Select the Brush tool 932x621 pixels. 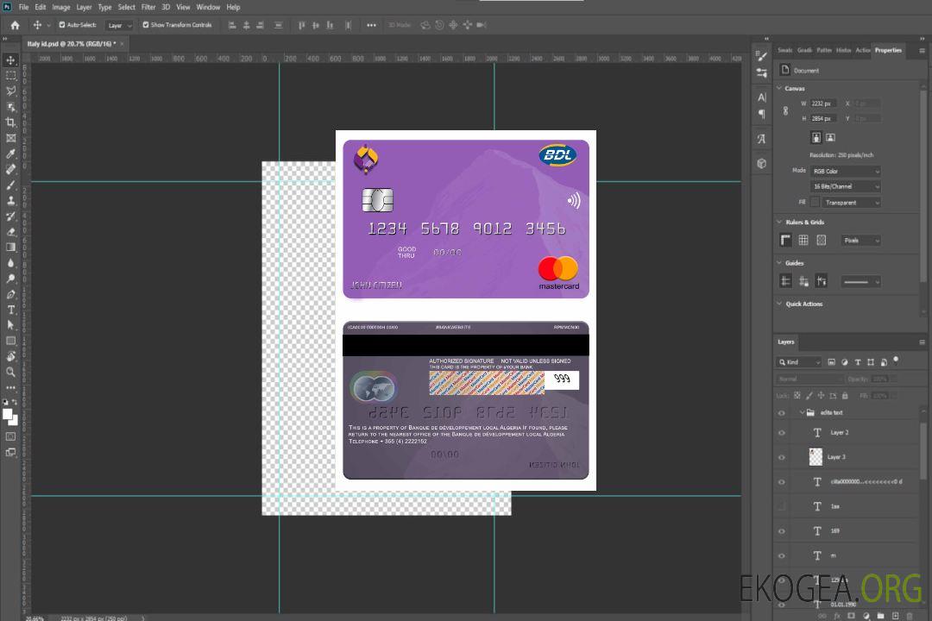10,185
